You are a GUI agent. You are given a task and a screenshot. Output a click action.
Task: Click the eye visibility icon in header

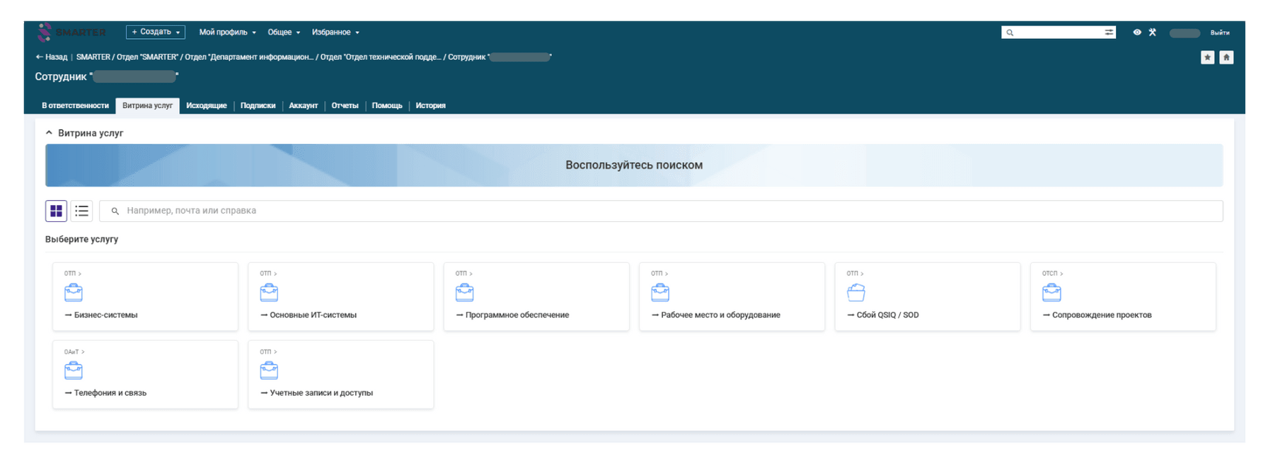tap(1137, 33)
